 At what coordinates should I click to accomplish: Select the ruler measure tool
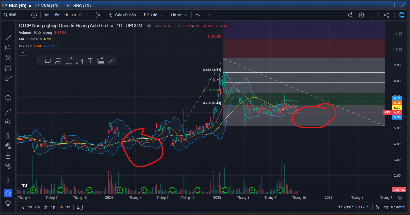coord(8,112)
